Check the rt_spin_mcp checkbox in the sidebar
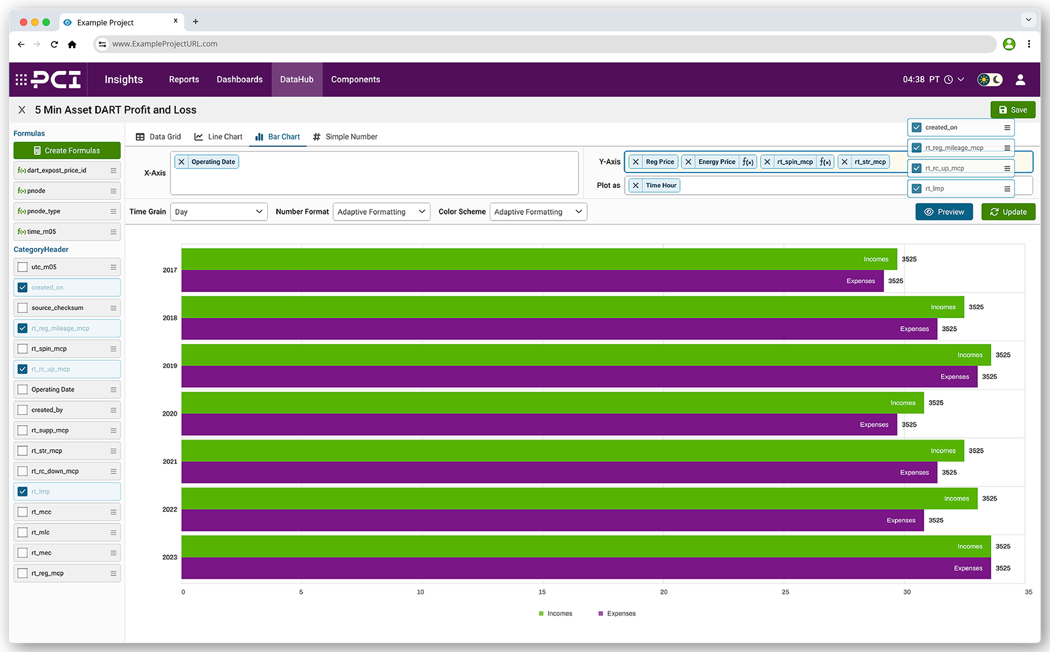1050x652 pixels. (x=22, y=348)
